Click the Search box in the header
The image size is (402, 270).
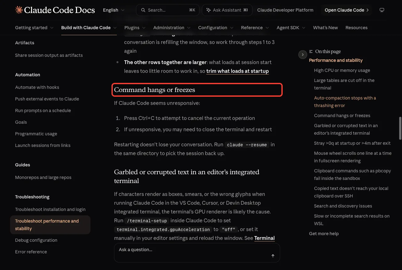[x=168, y=10]
